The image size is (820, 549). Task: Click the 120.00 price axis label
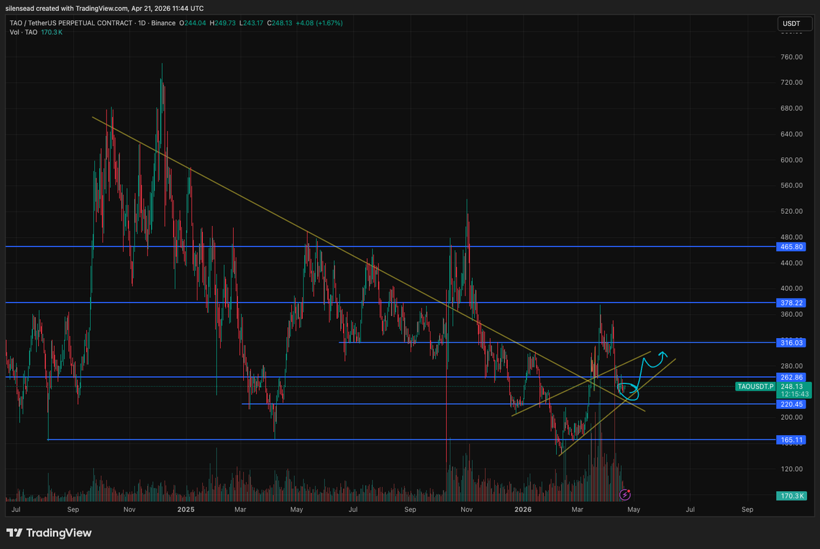tap(791, 469)
